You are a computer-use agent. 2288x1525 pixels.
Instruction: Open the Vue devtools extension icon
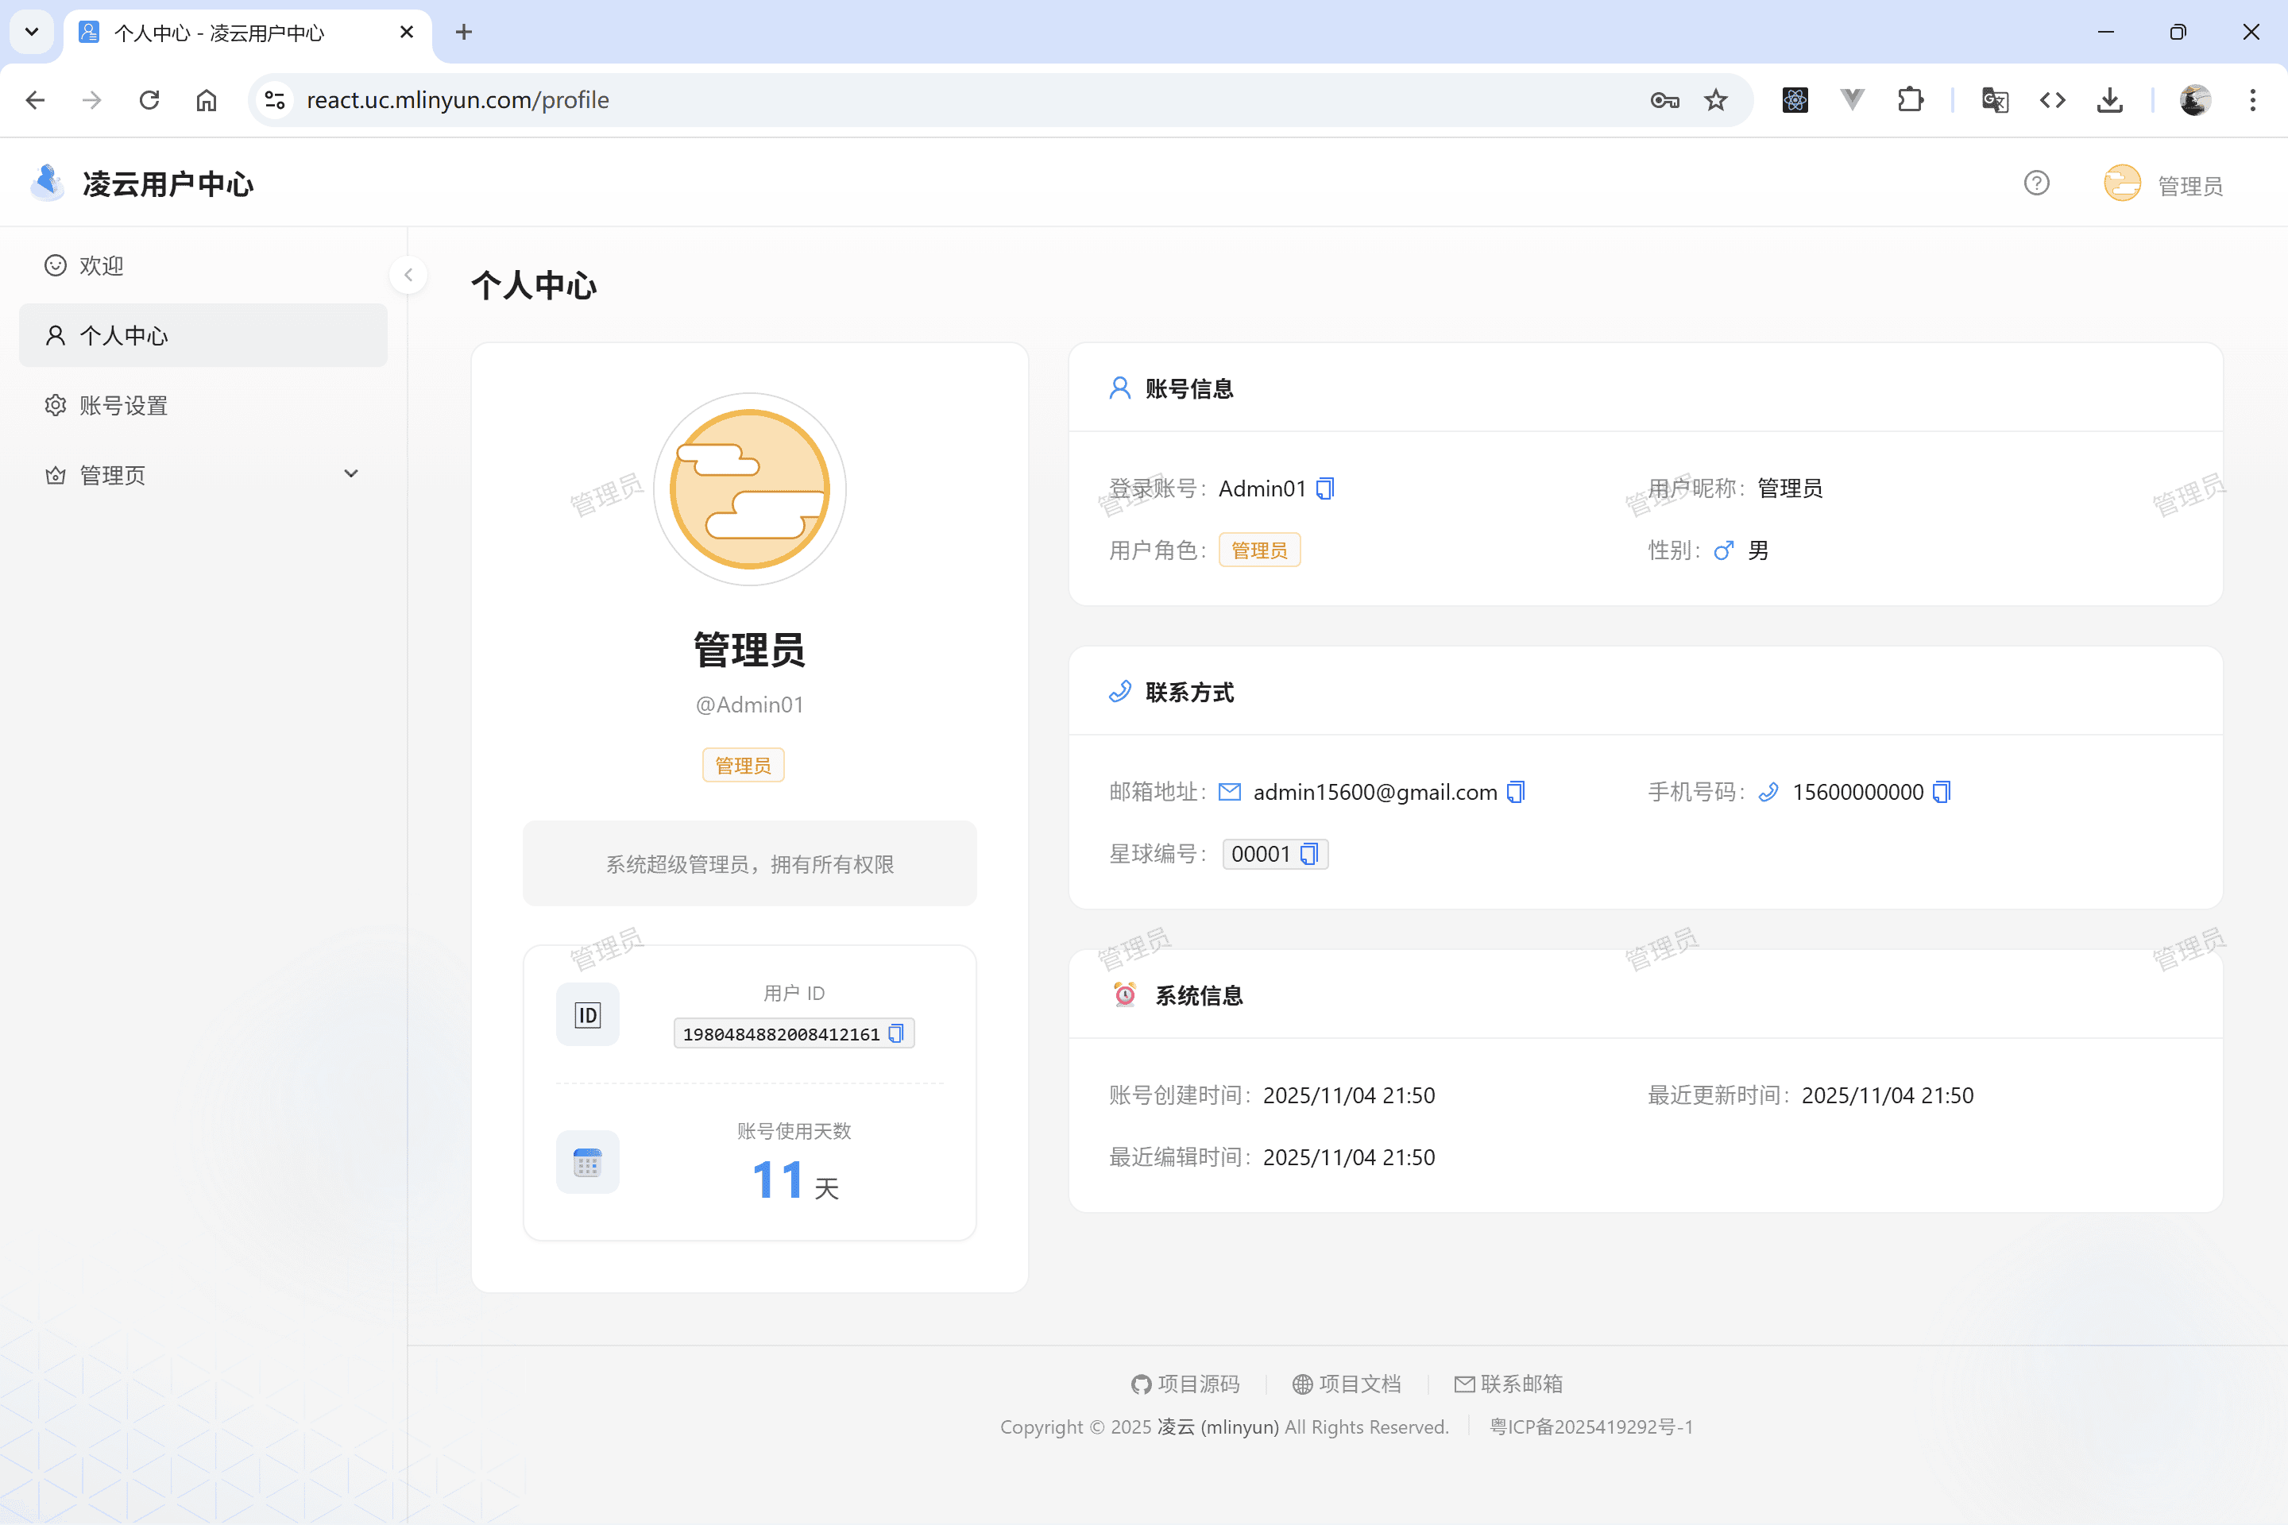click(1852, 100)
